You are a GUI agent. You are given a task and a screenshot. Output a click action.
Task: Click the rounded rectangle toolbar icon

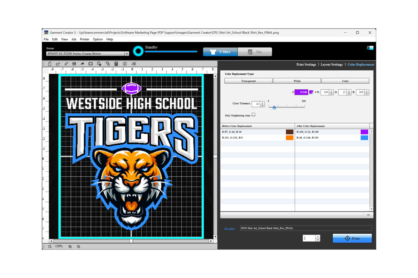pyautogui.click(x=91, y=64)
